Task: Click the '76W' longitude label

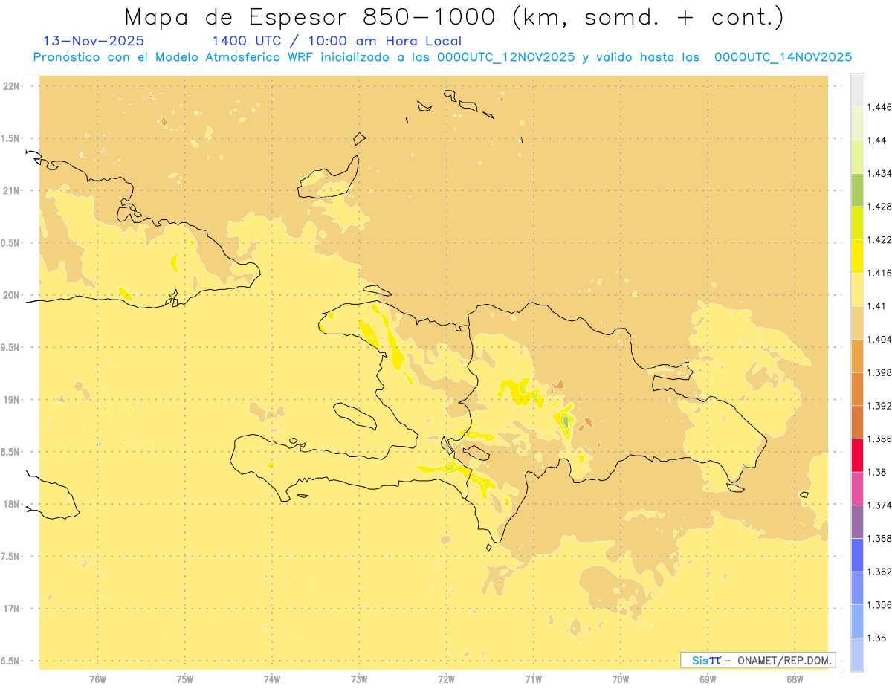Action: point(97,680)
